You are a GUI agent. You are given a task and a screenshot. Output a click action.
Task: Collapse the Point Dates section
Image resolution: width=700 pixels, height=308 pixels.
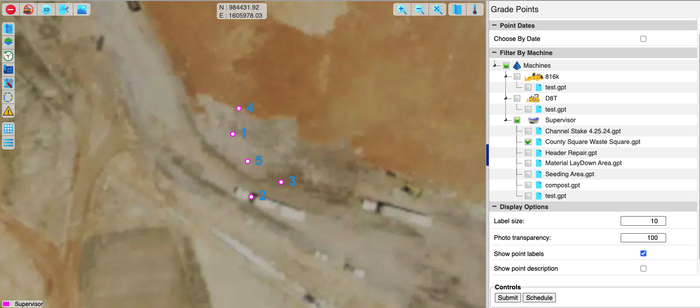click(x=494, y=26)
